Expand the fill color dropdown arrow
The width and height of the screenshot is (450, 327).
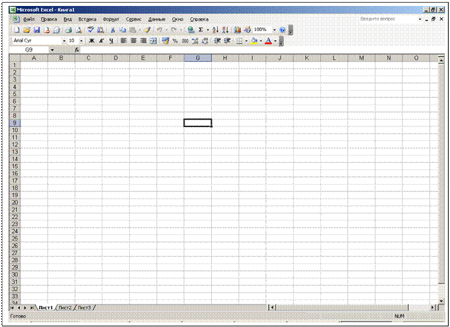[261, 41]
